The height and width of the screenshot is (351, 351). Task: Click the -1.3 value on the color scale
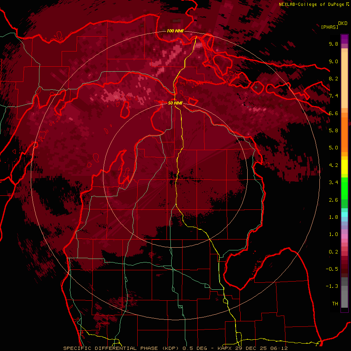click(332, 286)
